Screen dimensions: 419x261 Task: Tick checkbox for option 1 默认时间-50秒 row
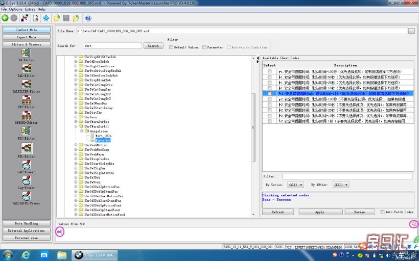click(270, 77)
